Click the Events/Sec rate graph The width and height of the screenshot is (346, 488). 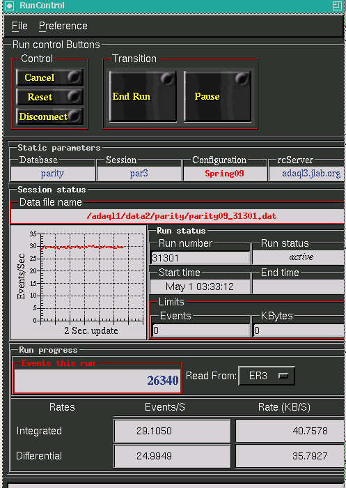79,282
